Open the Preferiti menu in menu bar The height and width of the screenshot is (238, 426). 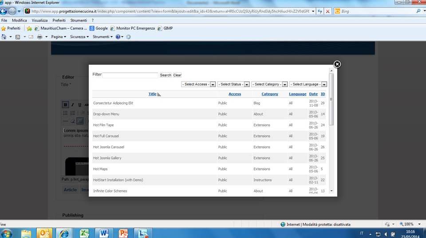pos(59,20)
